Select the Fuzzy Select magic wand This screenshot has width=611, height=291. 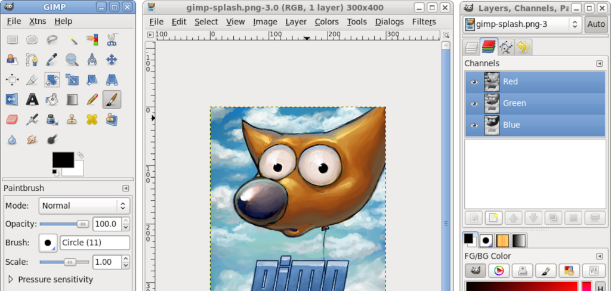72,39
